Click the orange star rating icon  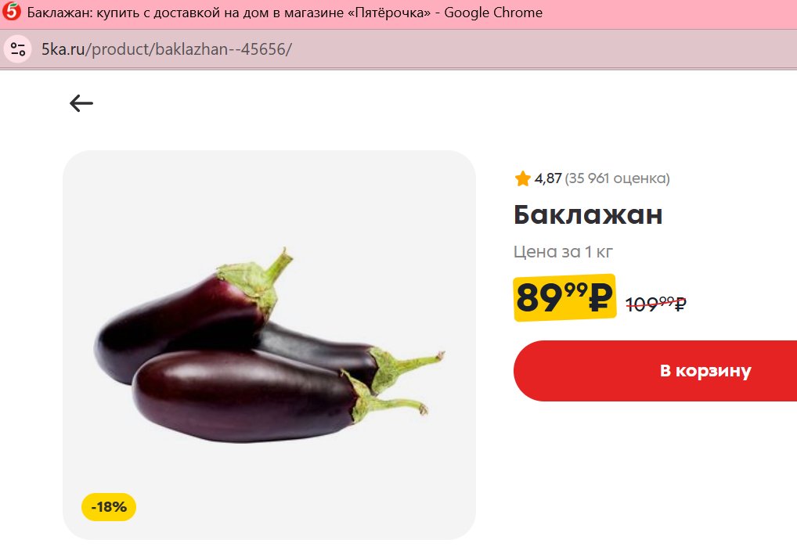click(x=522, y=178)
